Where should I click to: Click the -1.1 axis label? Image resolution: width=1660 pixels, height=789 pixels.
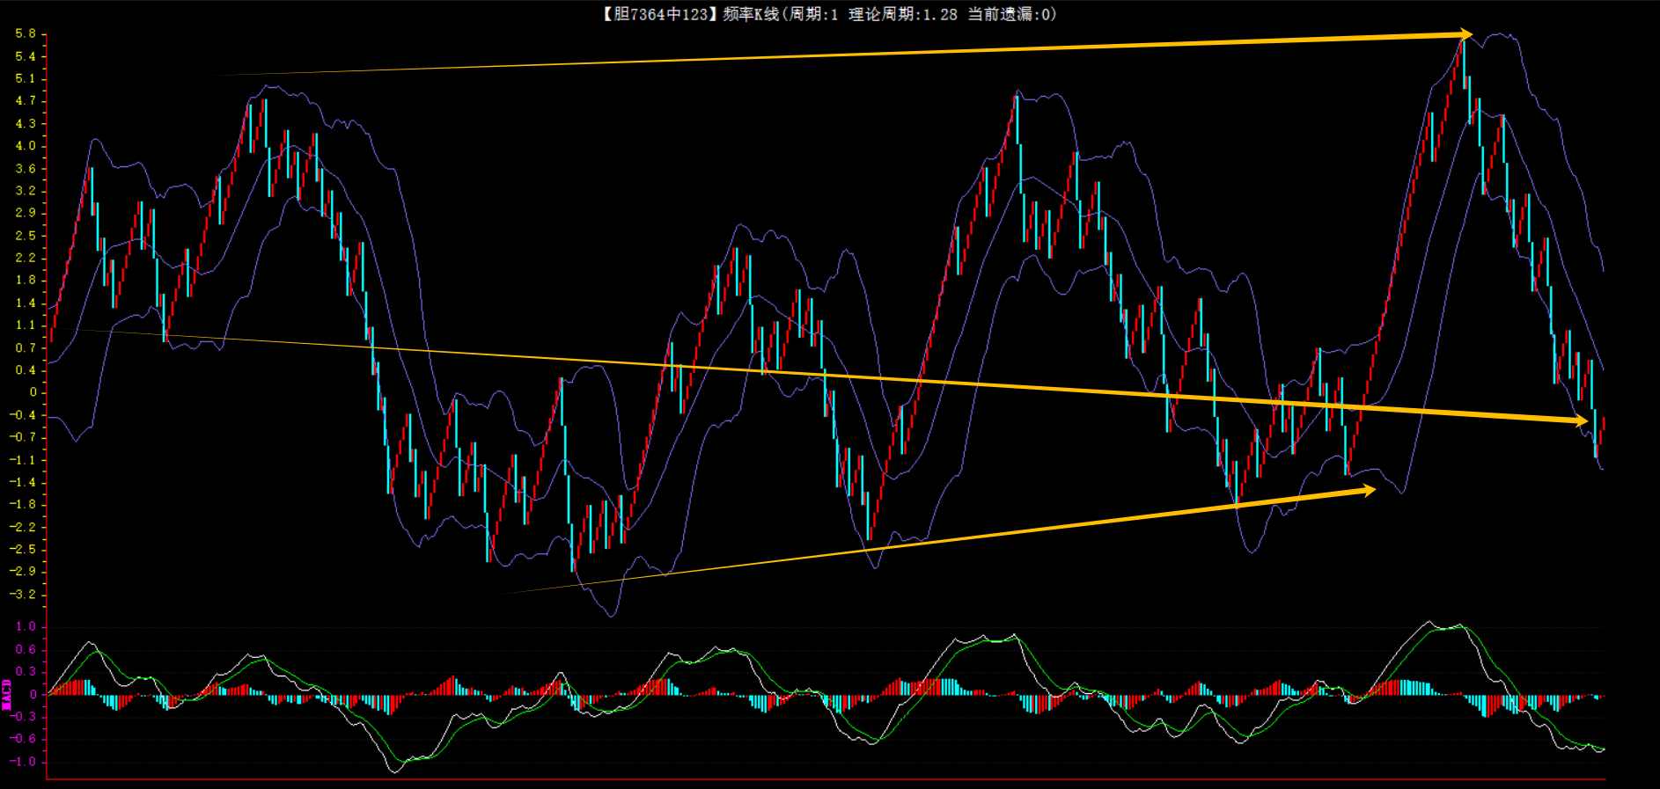tap(23, 460)
